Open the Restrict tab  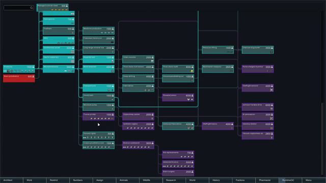[x=58, y=180]
